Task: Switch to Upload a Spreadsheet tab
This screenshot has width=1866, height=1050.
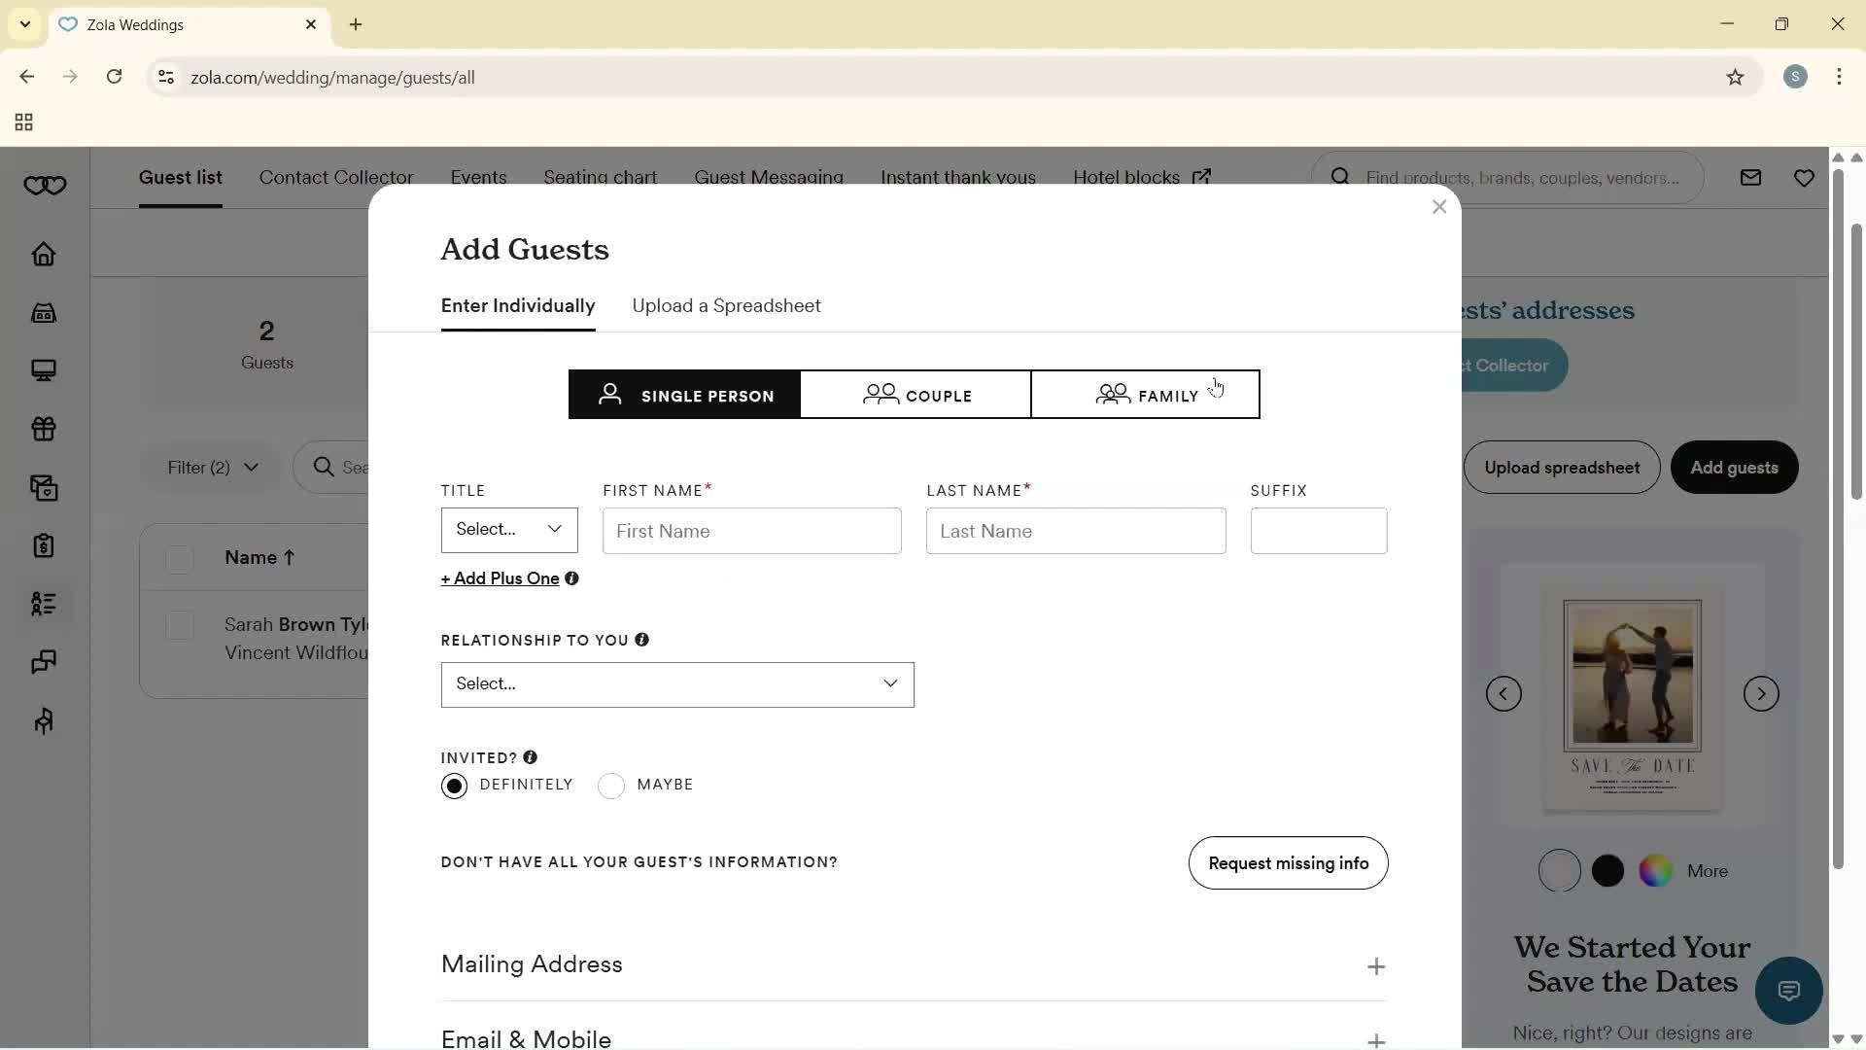Action: (x=726, y=305)
